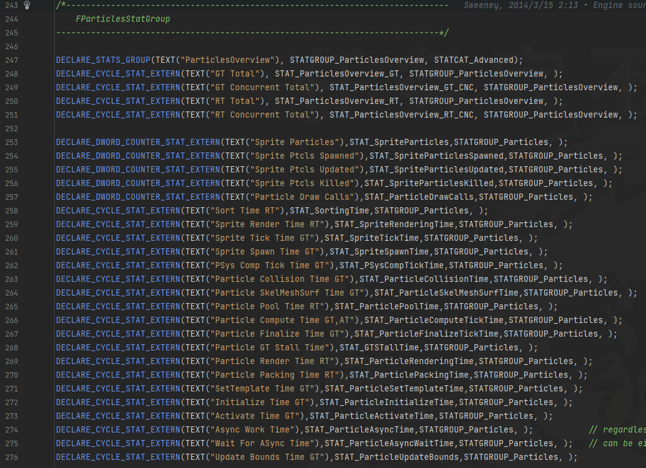Click the "Sprite Spawn Time GT" string

265,251
